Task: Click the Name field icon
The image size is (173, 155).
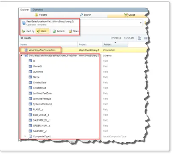Action: point(30,77)
